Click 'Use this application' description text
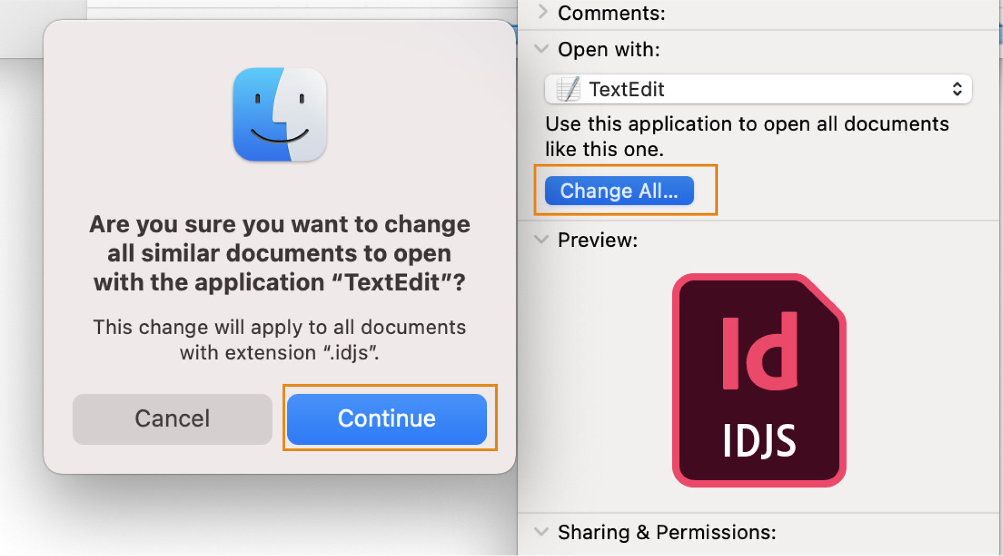The width and height of the screenshot is (1003, 556). (x=747, y=136)
